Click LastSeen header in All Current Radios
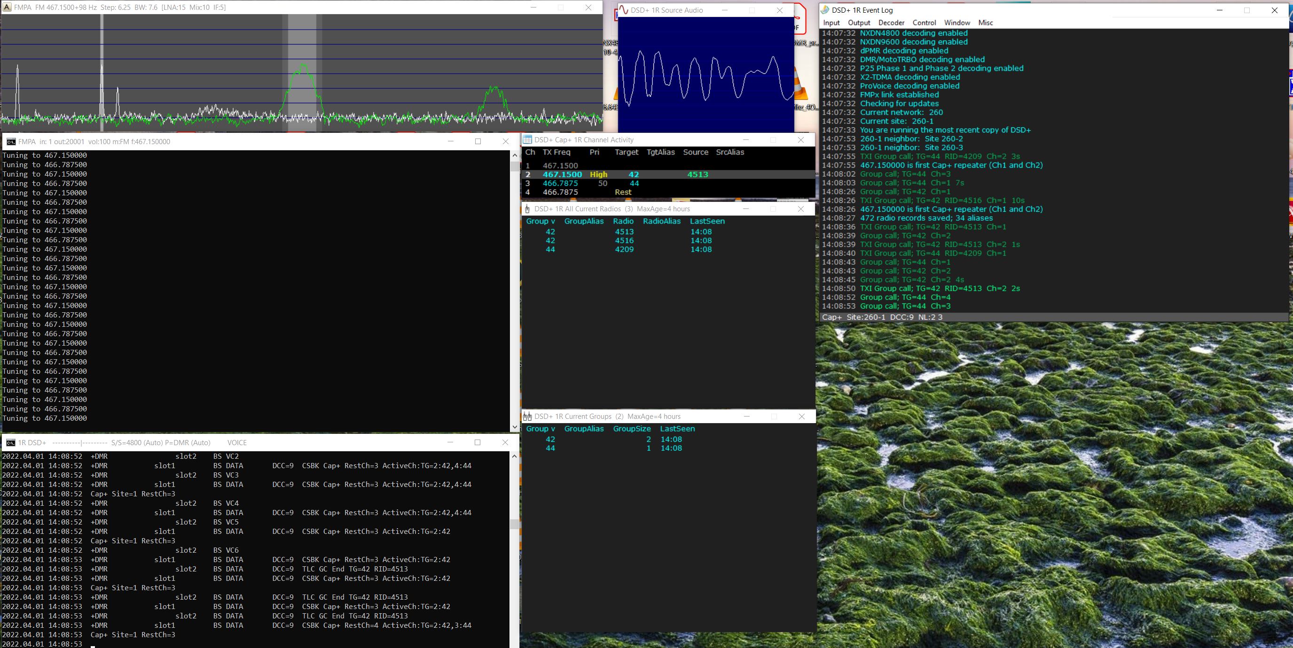Screen dimensions: 1293x648 (x=707, y=221)
